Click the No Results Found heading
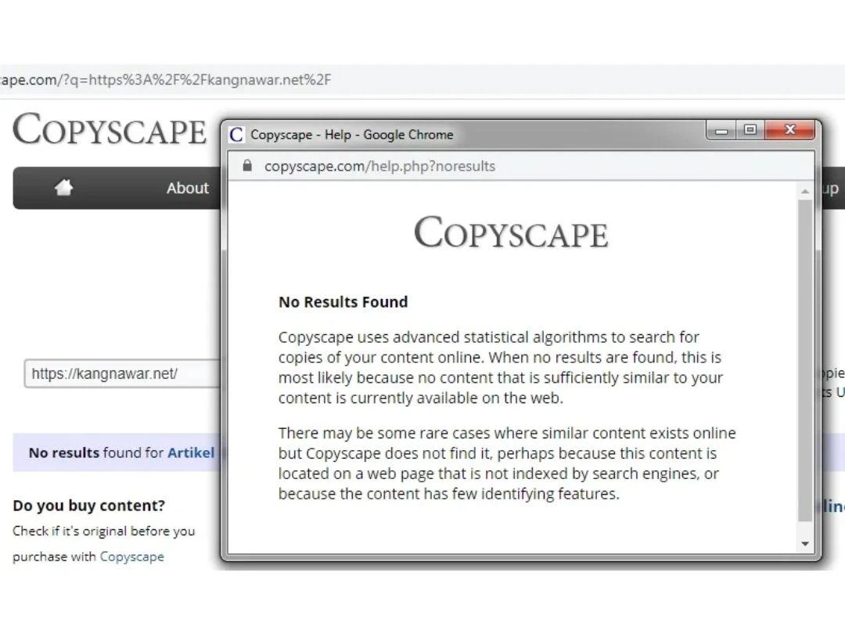 [343, 302]
